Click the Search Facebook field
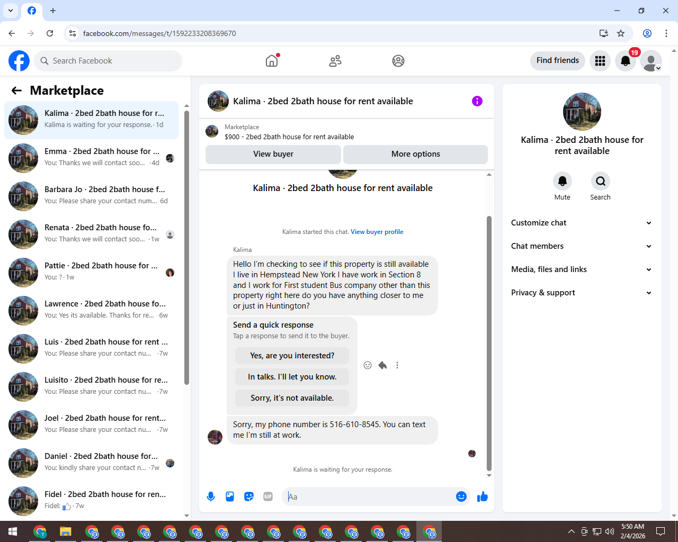The width and height of the screenshot is (678, 542). (x=108, y=61)
